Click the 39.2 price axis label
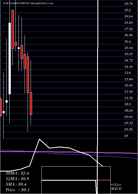This screenshot has height=194, width=138. coord(128,10)
